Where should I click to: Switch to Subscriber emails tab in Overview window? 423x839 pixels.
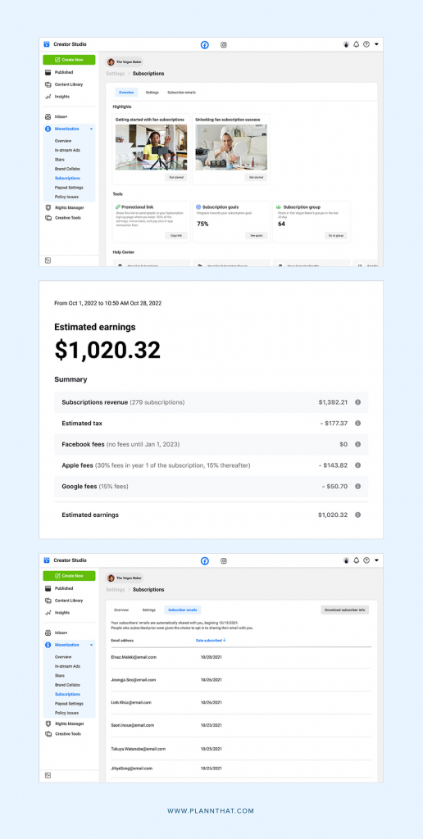click(181, 93)
